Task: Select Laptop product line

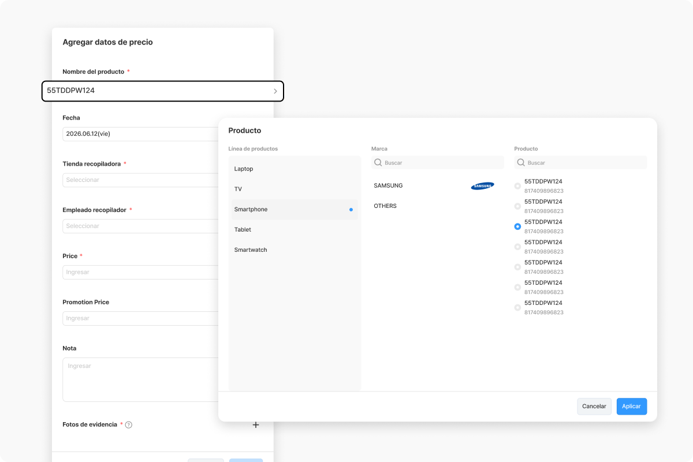Action: click(295, 169)
